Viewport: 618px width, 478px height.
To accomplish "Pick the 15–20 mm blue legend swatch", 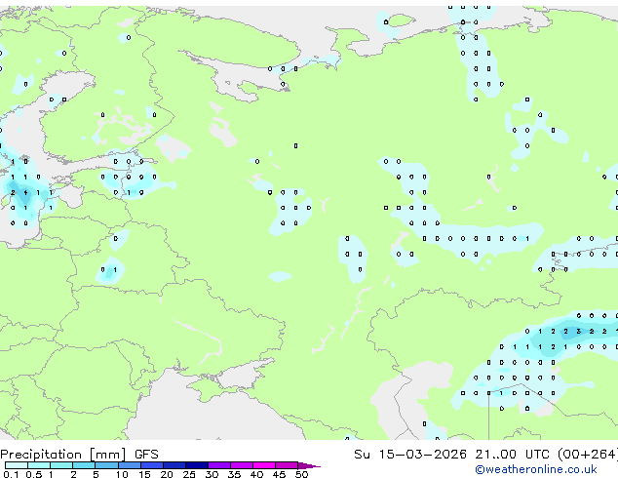I will 152,465.
